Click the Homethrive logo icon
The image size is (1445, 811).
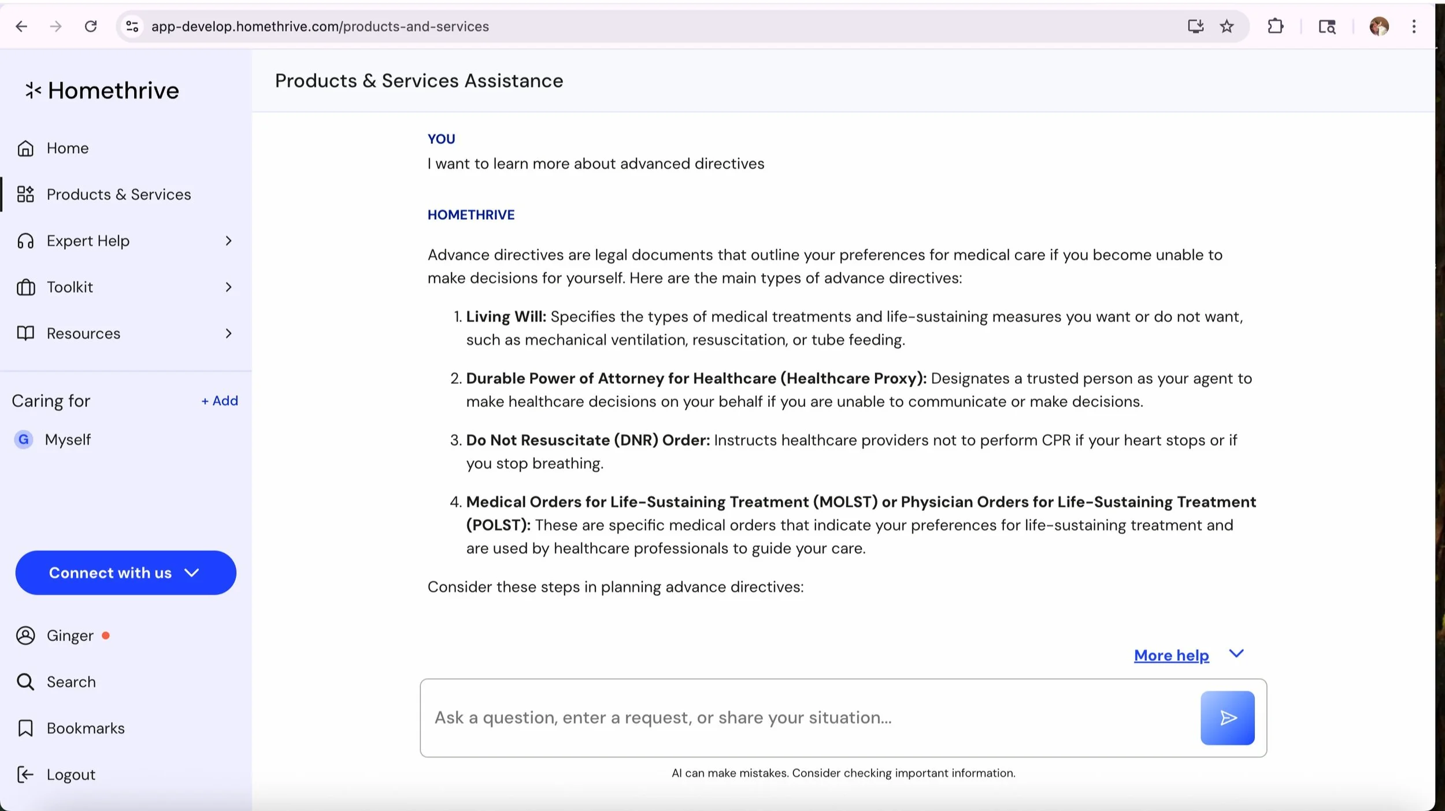(x=33, y=90)
